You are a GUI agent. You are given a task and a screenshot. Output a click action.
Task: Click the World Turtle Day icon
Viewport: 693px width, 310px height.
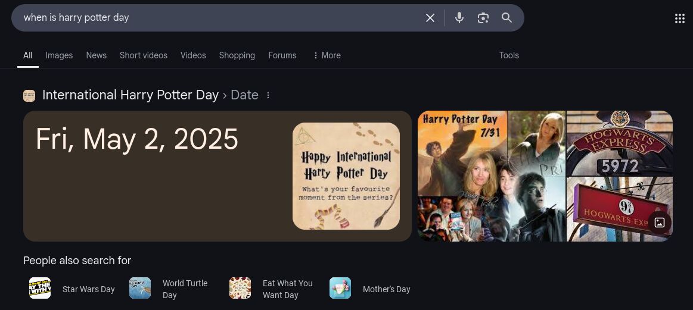click(x=140, y=289)
